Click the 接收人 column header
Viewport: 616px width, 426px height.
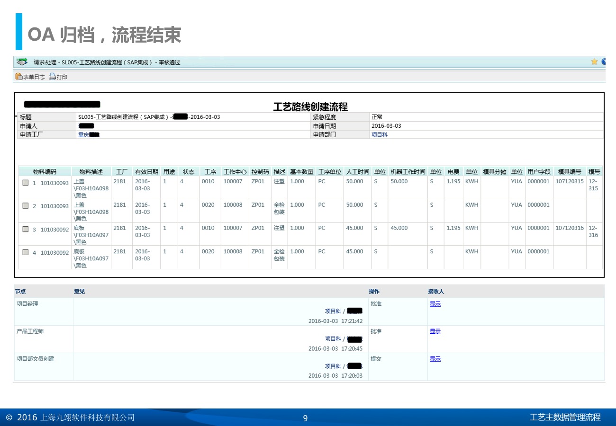436,291
